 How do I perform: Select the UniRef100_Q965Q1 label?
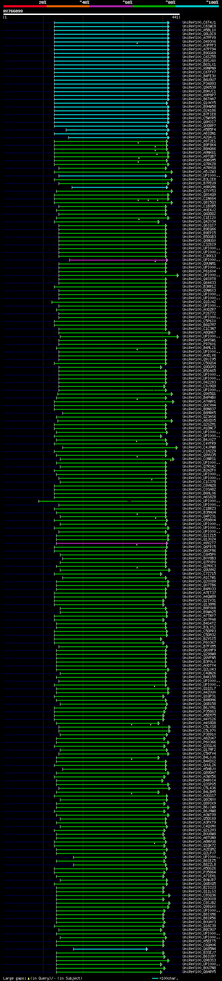(199, 394)
